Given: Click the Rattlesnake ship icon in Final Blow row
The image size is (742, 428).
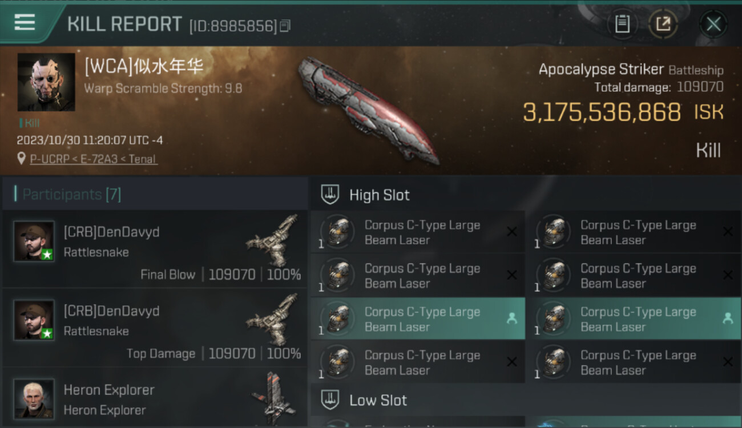Looking at the screenshot, I should click(x=272, y=240).
